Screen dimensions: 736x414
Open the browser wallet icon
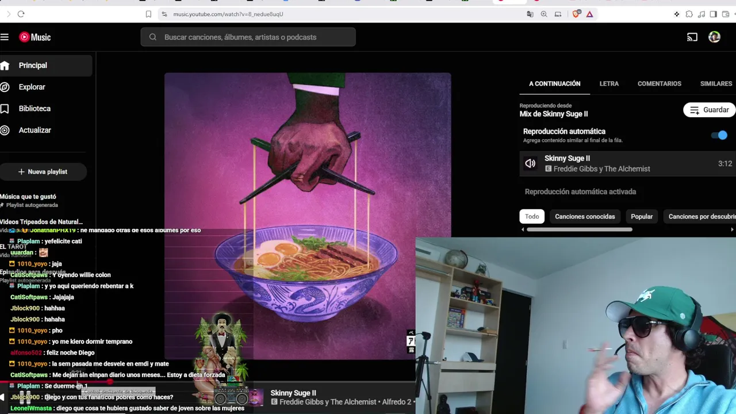(726, 14)
